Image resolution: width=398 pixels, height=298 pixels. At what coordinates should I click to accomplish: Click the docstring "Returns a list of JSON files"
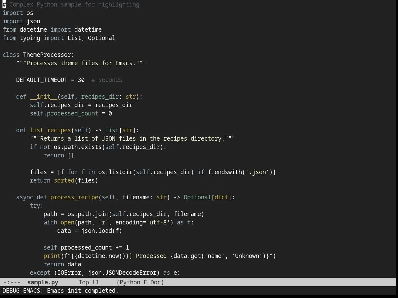click(132, 139)
